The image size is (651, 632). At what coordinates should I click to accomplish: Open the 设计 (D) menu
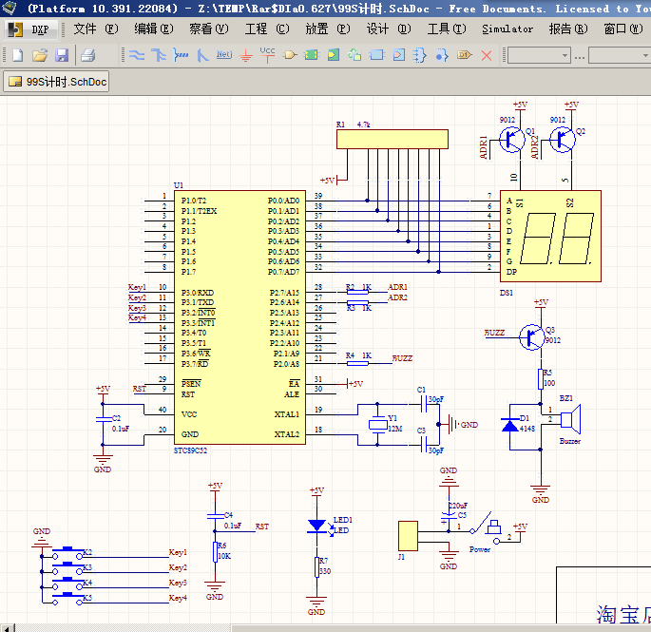(x=389, y=29)
